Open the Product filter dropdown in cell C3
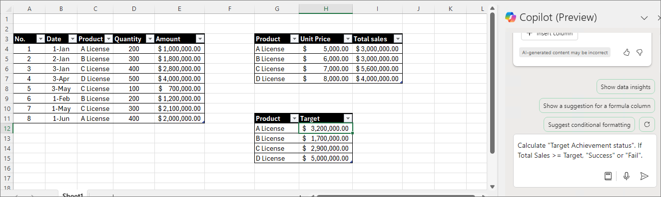661x197 pixels. click(108, 39)
